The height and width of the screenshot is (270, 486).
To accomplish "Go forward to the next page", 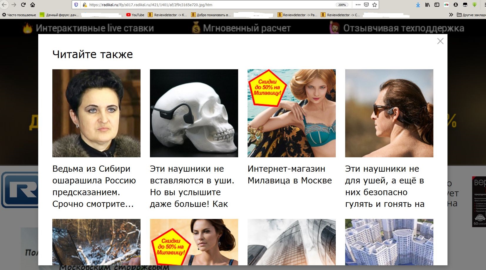I will (14, 5).
